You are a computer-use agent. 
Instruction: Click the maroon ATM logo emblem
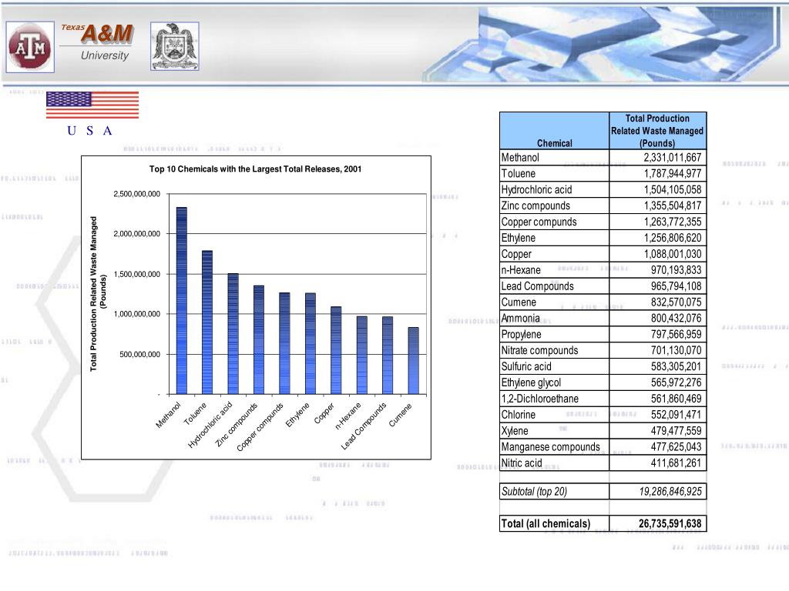coord(30,47)
